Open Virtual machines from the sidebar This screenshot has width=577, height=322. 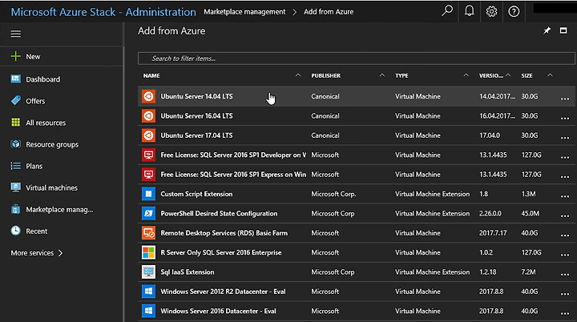tap(51, 187)
